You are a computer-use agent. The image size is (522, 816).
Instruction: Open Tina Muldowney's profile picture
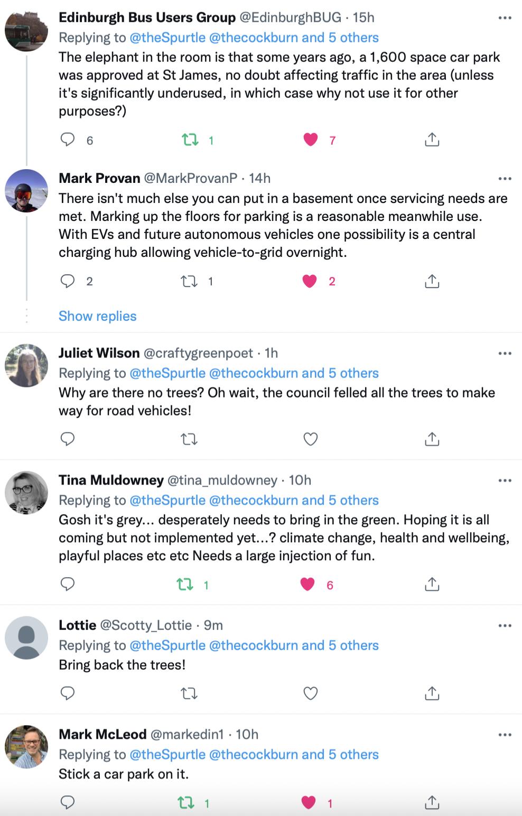click(x=26, y=493)
